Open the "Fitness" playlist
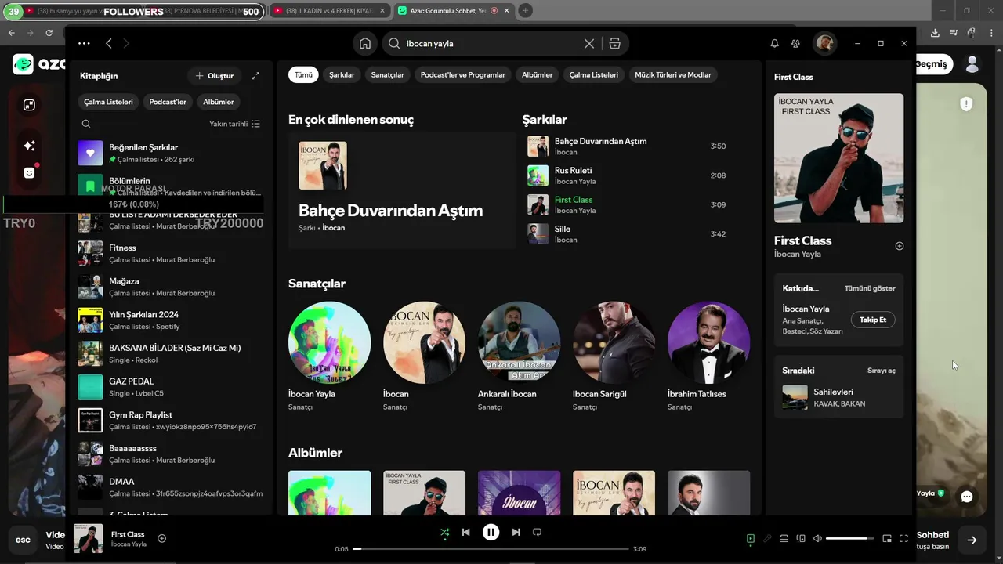 [170, 253]
